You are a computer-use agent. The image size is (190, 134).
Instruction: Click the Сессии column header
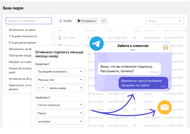(x=137, y=30)
